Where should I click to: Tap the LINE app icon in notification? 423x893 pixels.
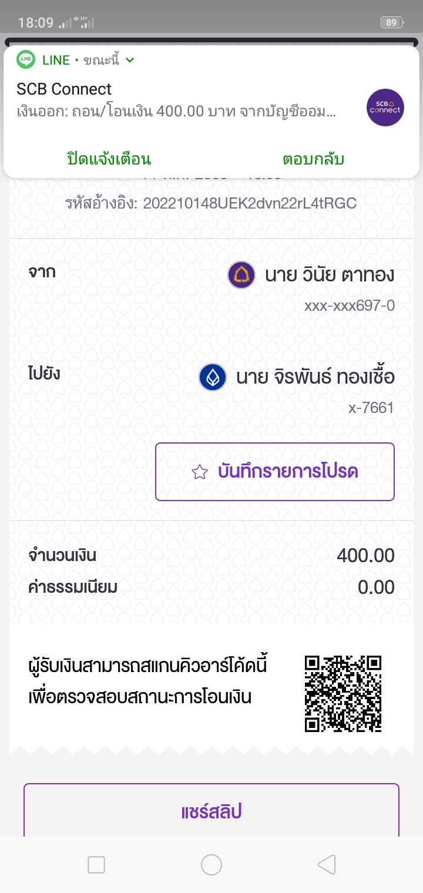[25, 60]
